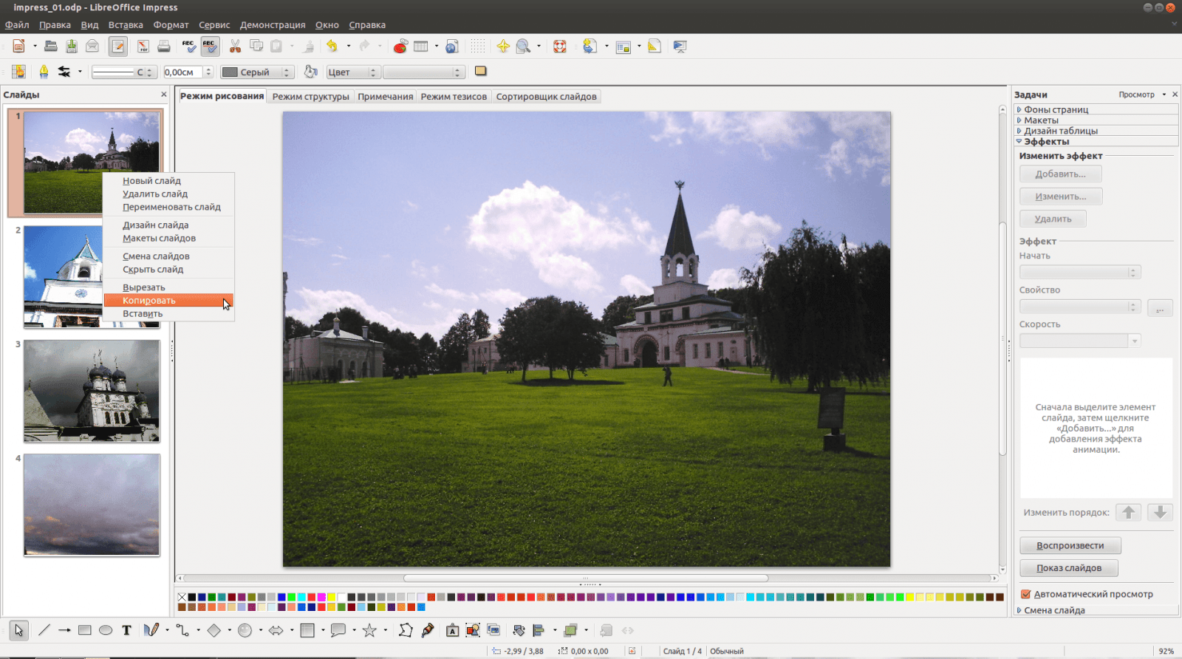This screenshot has height=659, width=1182.
Task: Click the New document icon
Action: (x=19, y=47)
